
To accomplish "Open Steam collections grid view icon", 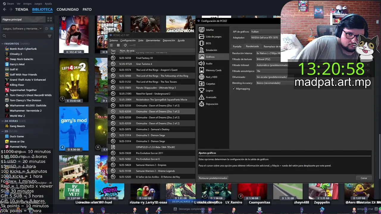I will pos(49,19).
